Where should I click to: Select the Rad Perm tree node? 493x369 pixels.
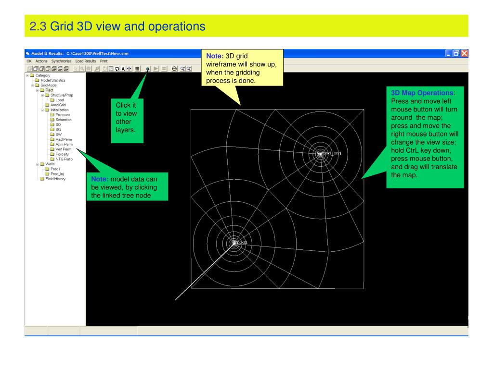coord(64,139)
